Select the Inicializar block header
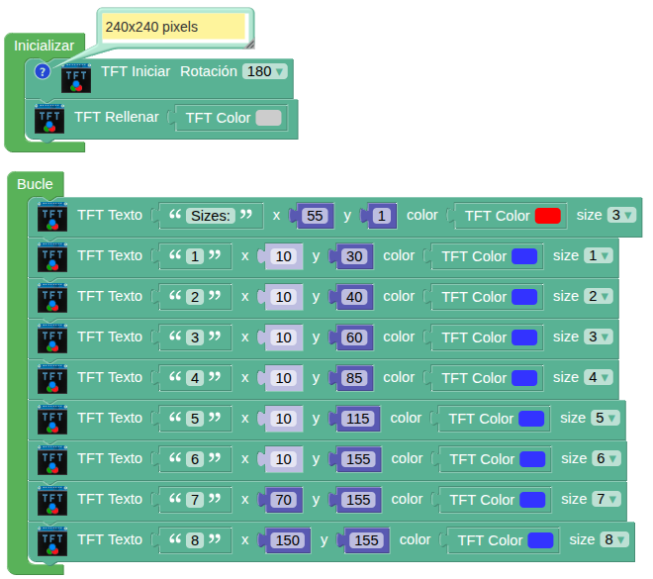 tap(44, 46)
